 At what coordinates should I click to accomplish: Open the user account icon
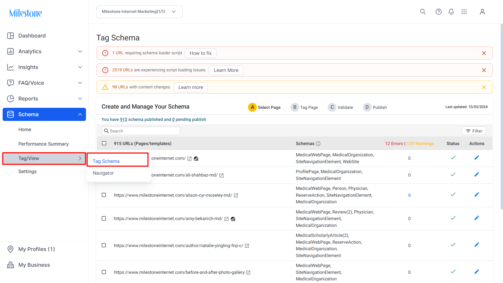[482, 12]
